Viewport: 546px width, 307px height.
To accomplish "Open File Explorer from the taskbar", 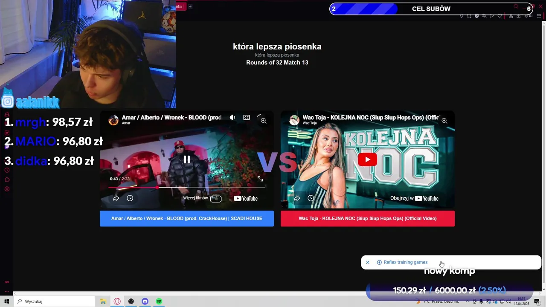I will point(103,301).
